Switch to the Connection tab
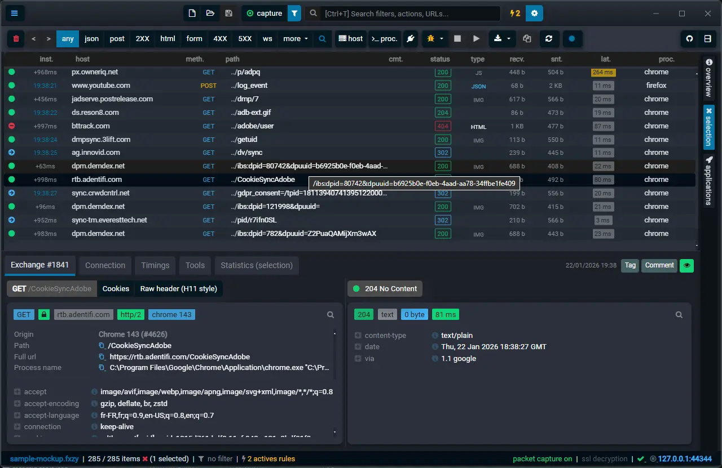 (105, 265)
